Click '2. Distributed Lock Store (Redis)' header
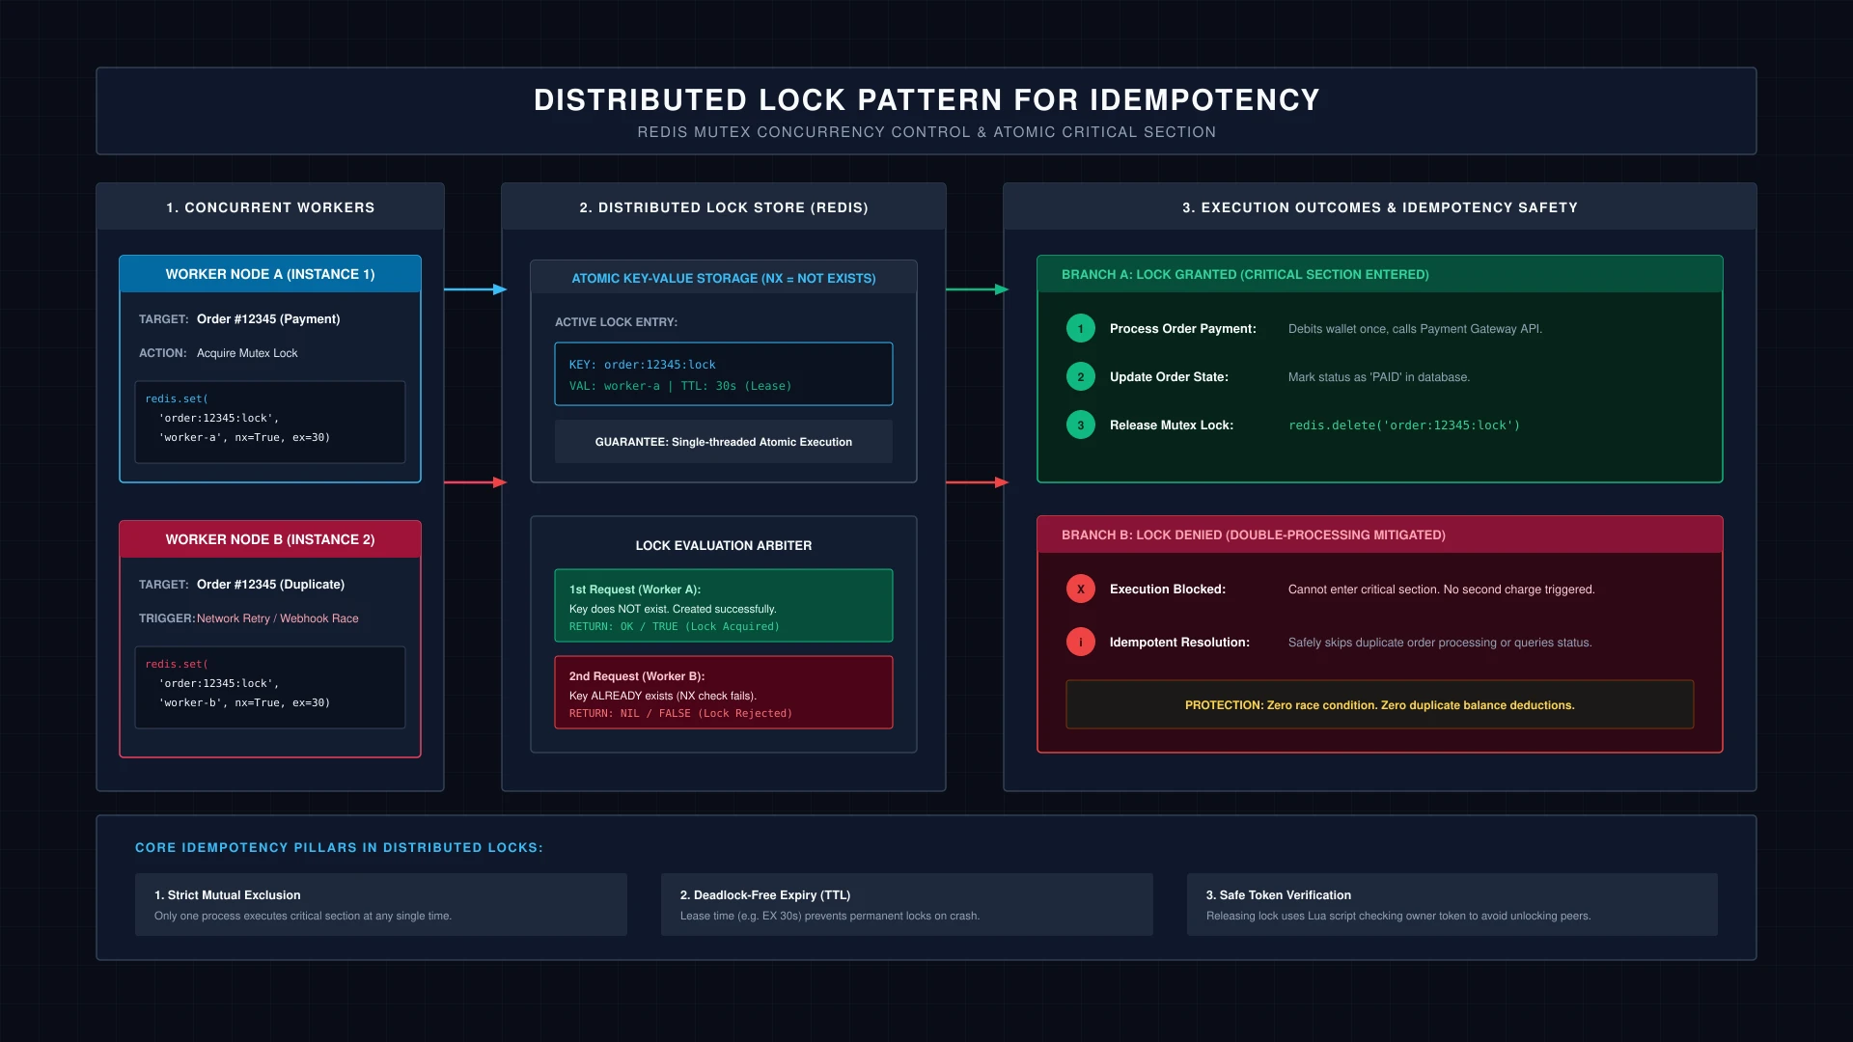Screen dimensions: 1853x1042 pyautogui.click(x=724, y=207)
